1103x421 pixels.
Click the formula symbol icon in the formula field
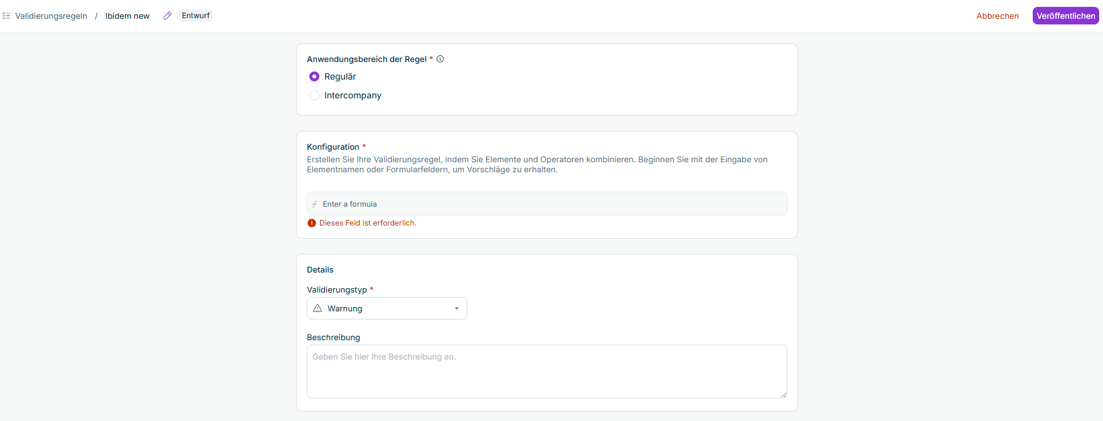pos(314,204)
